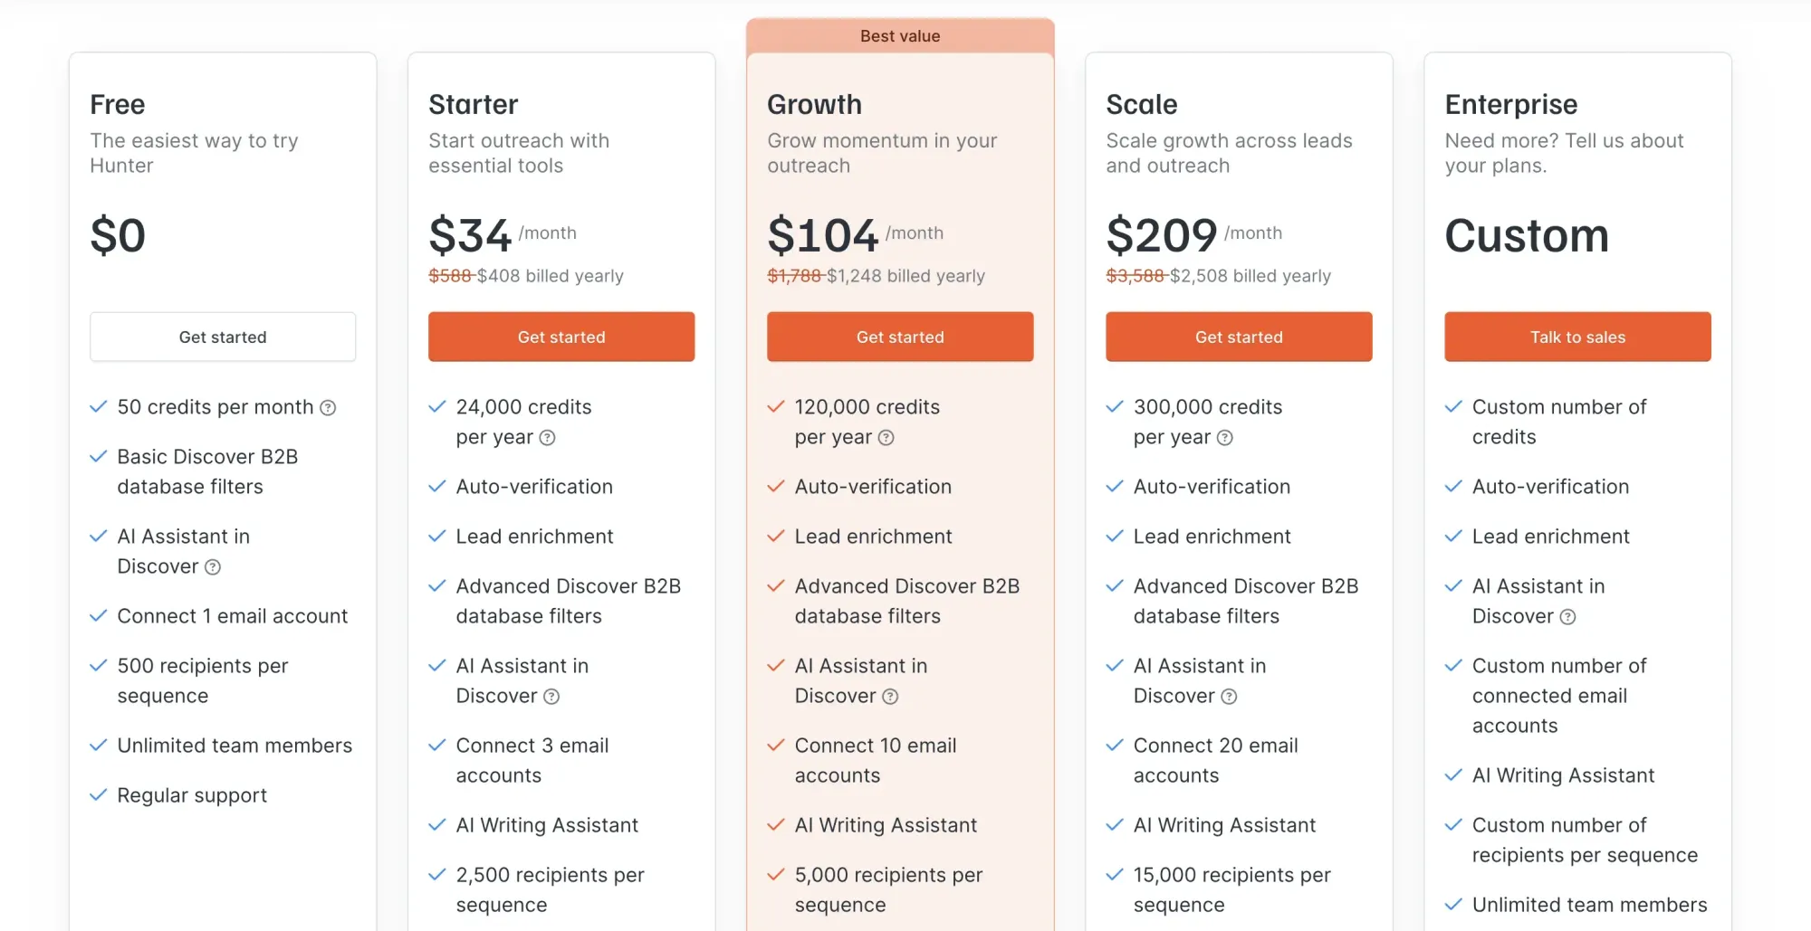
Task: Open tooltip for Starter's 24,000 credits per year
Action: coord(546,438)
